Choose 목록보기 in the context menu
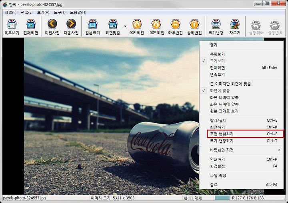 click(242, 54)
